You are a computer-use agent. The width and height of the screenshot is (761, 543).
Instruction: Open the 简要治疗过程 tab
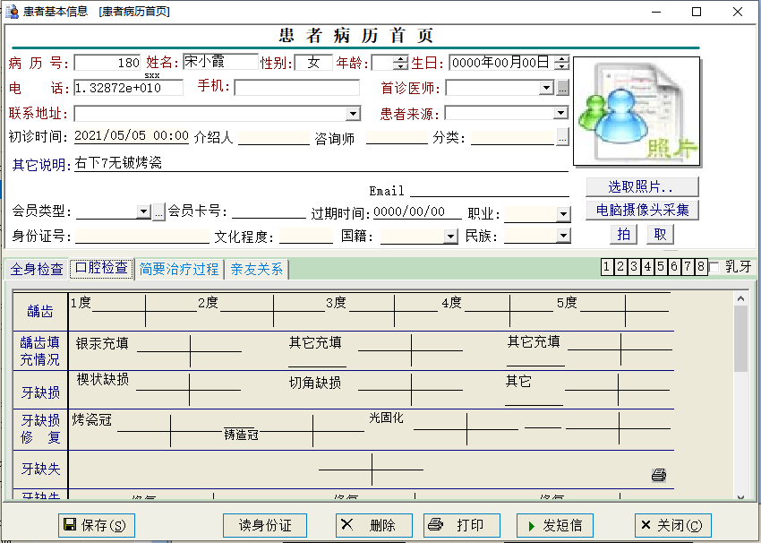click(178, 269)
